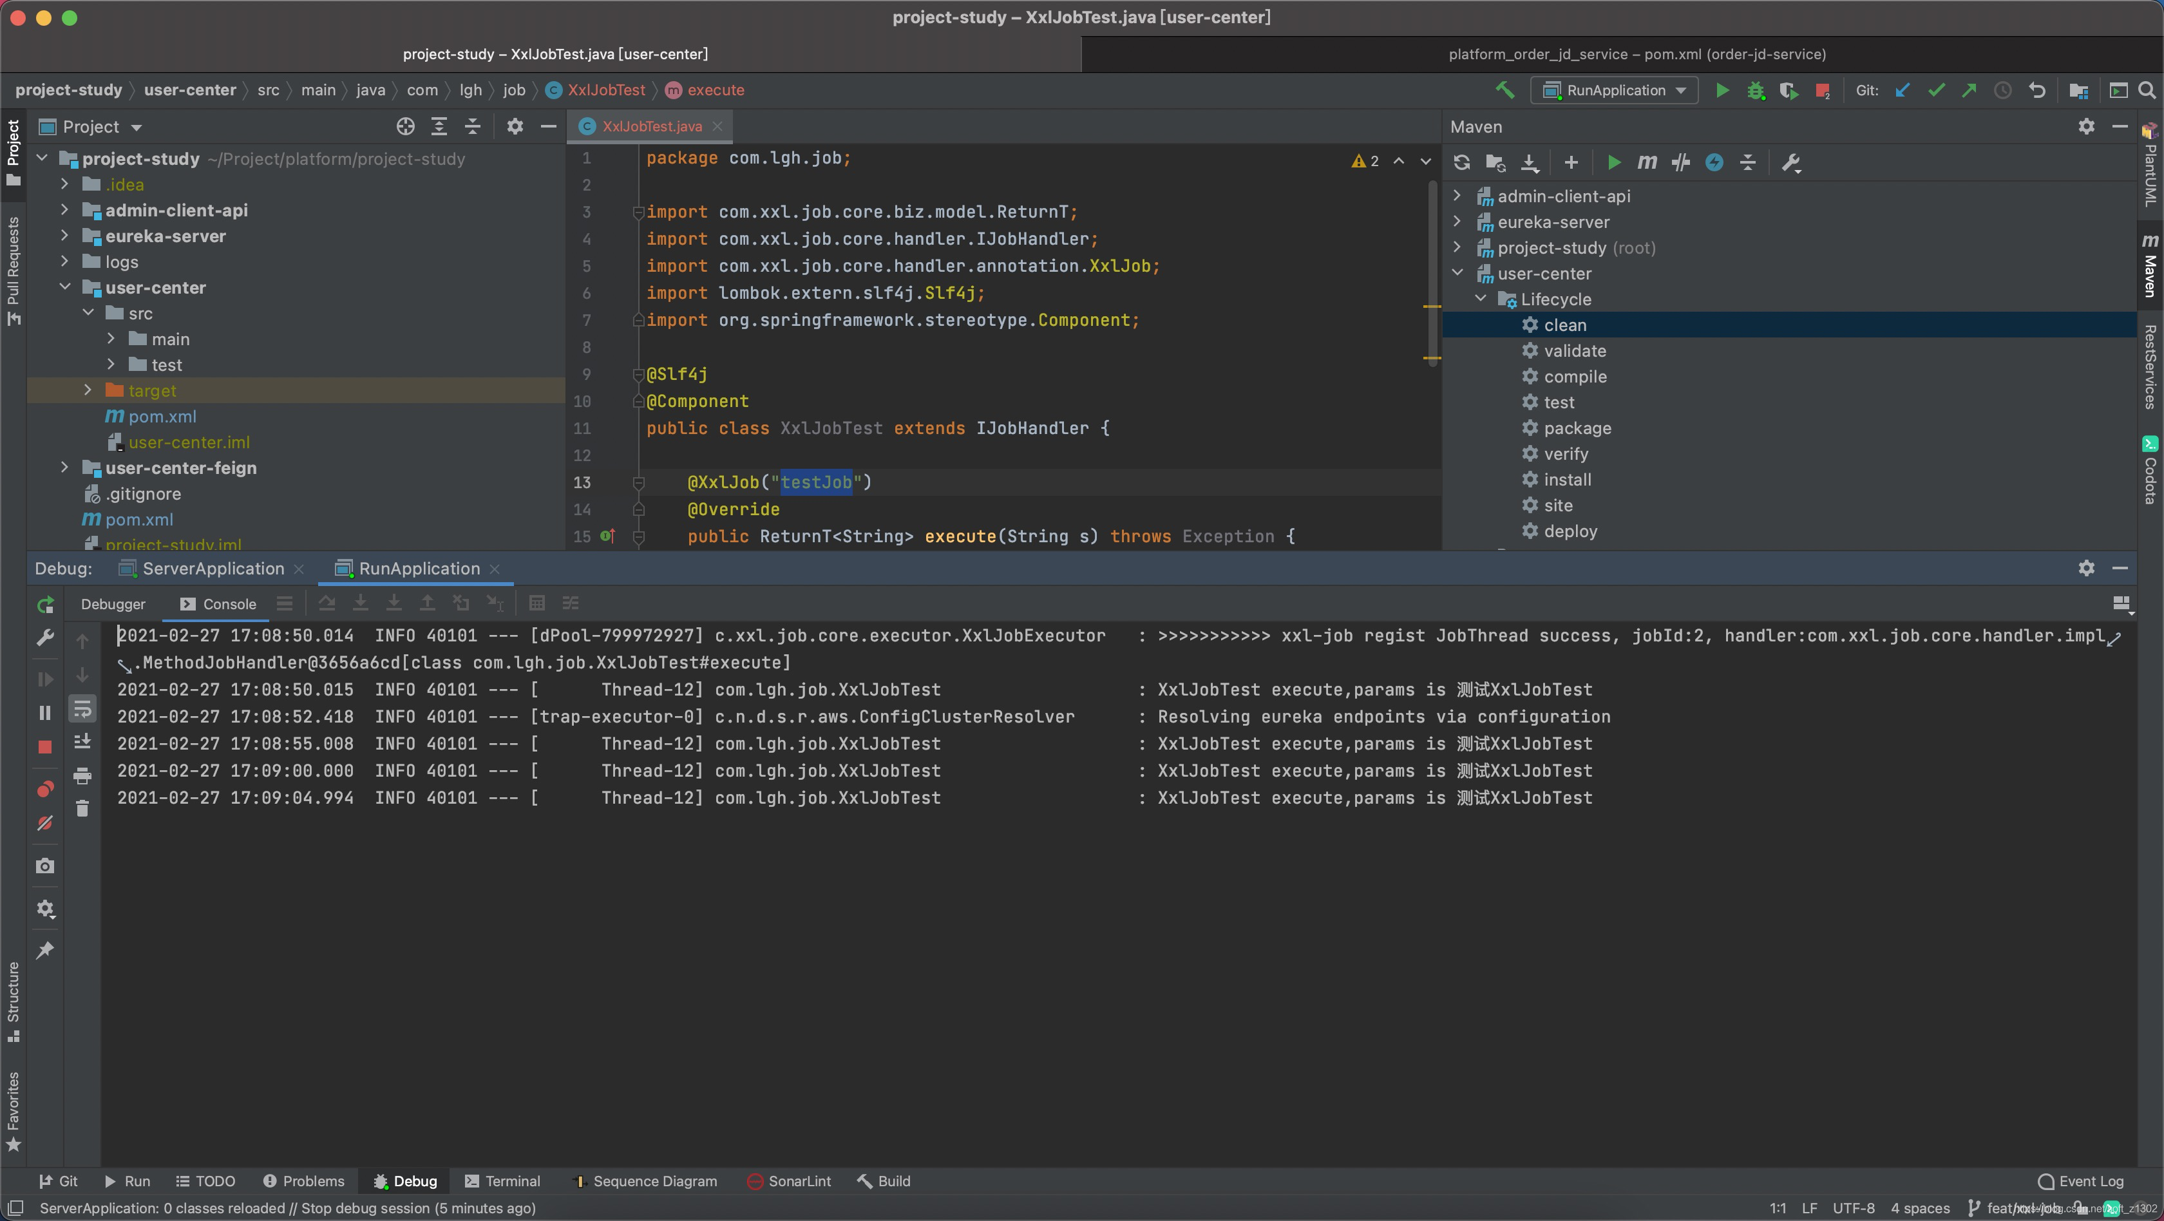The image size is (2164, 1221).
Task: Click Git update project arrow icon
Action: tap(1903, 91)
